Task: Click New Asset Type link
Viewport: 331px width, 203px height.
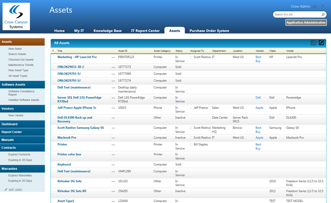Action: 18,70
